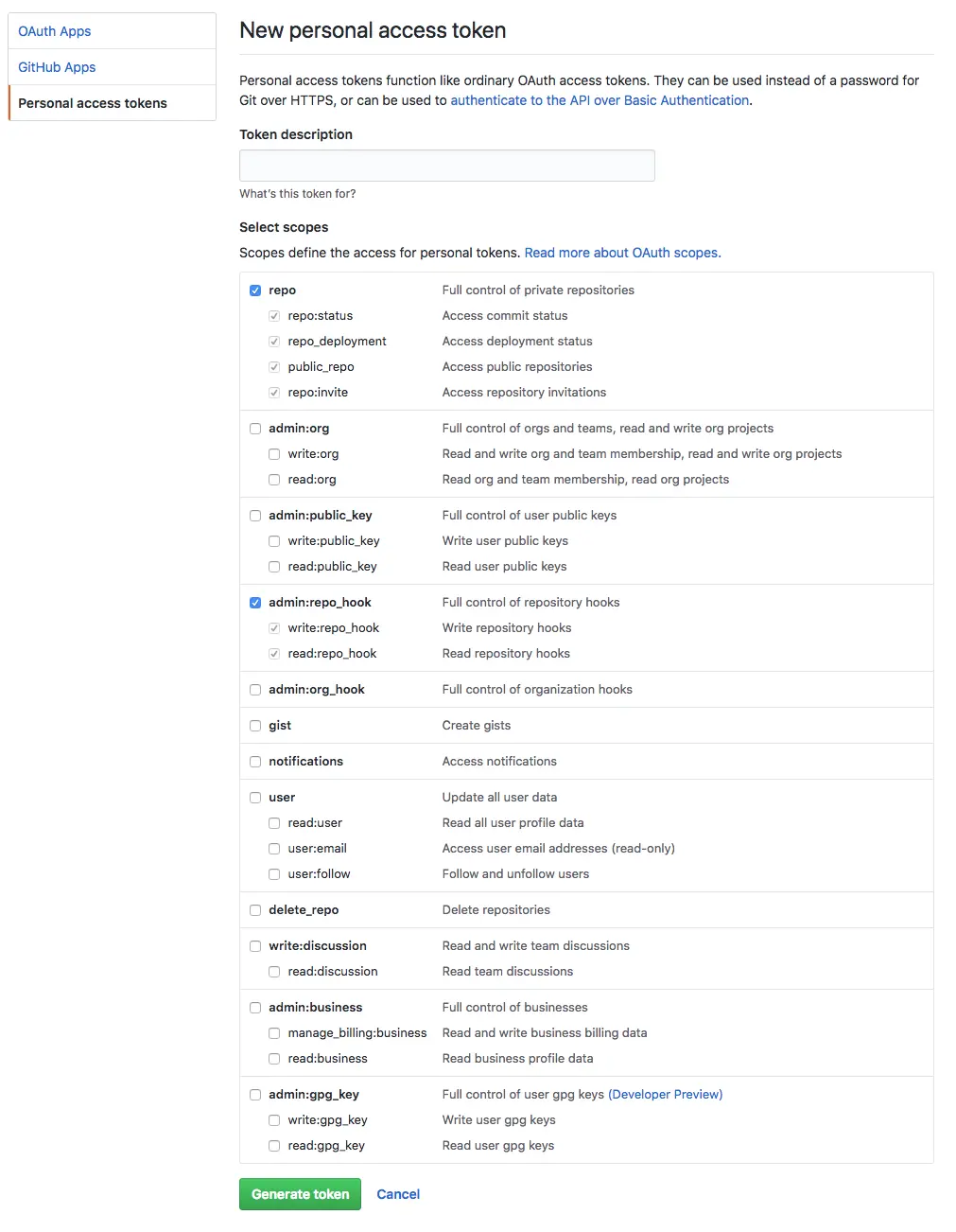Go to GitHub Apps in the sidebar

[x=57, y=67]
